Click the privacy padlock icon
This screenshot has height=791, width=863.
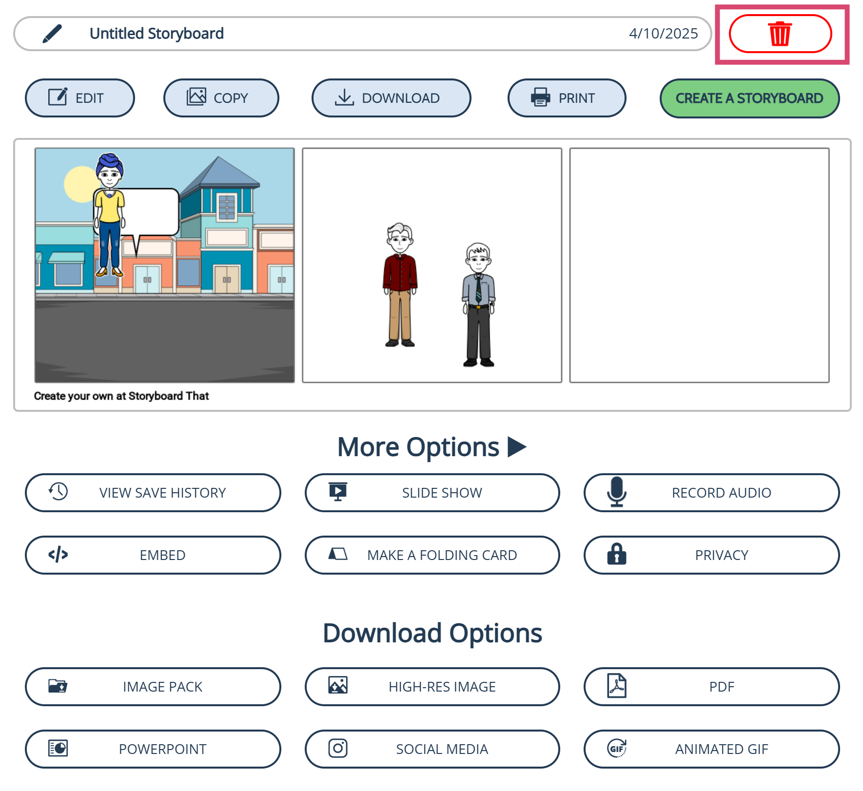tap(617, 554)
